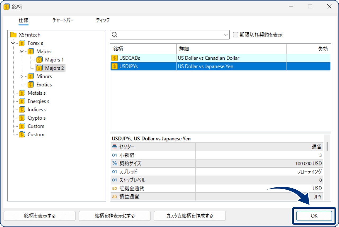The image size is (339, 227).
Task: Click the USDCADs symbol dollar icon
Action: pyautogui.click(x=115, y=58)
